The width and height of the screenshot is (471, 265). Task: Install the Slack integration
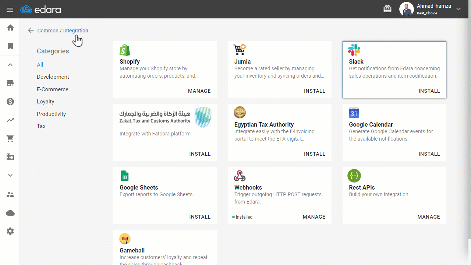(x=429, y=91)
